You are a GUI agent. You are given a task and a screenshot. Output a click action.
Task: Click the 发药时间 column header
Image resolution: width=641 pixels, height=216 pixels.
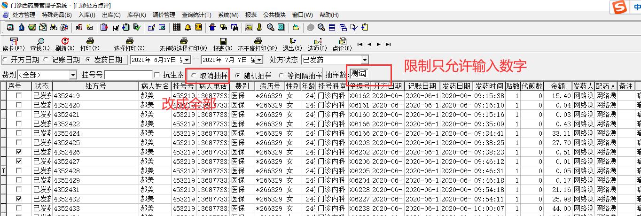coord(489,86)
